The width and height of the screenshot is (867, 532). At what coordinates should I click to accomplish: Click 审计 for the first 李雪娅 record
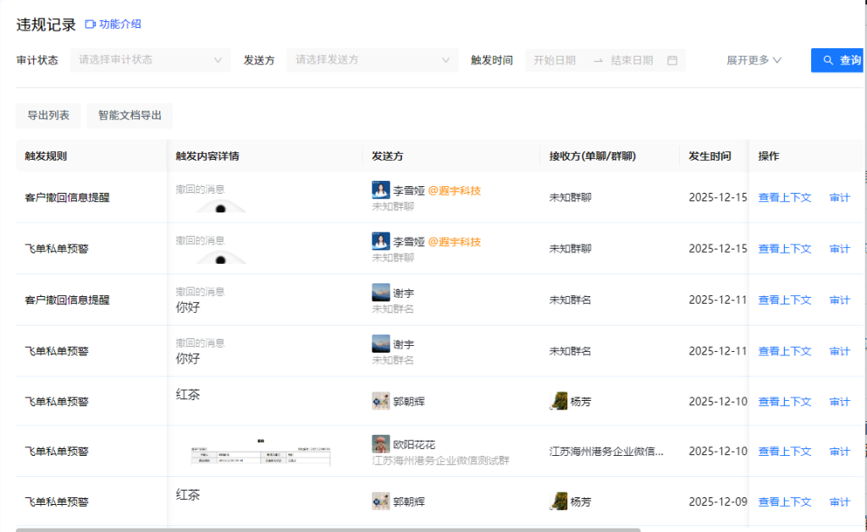tap(839, 198)
